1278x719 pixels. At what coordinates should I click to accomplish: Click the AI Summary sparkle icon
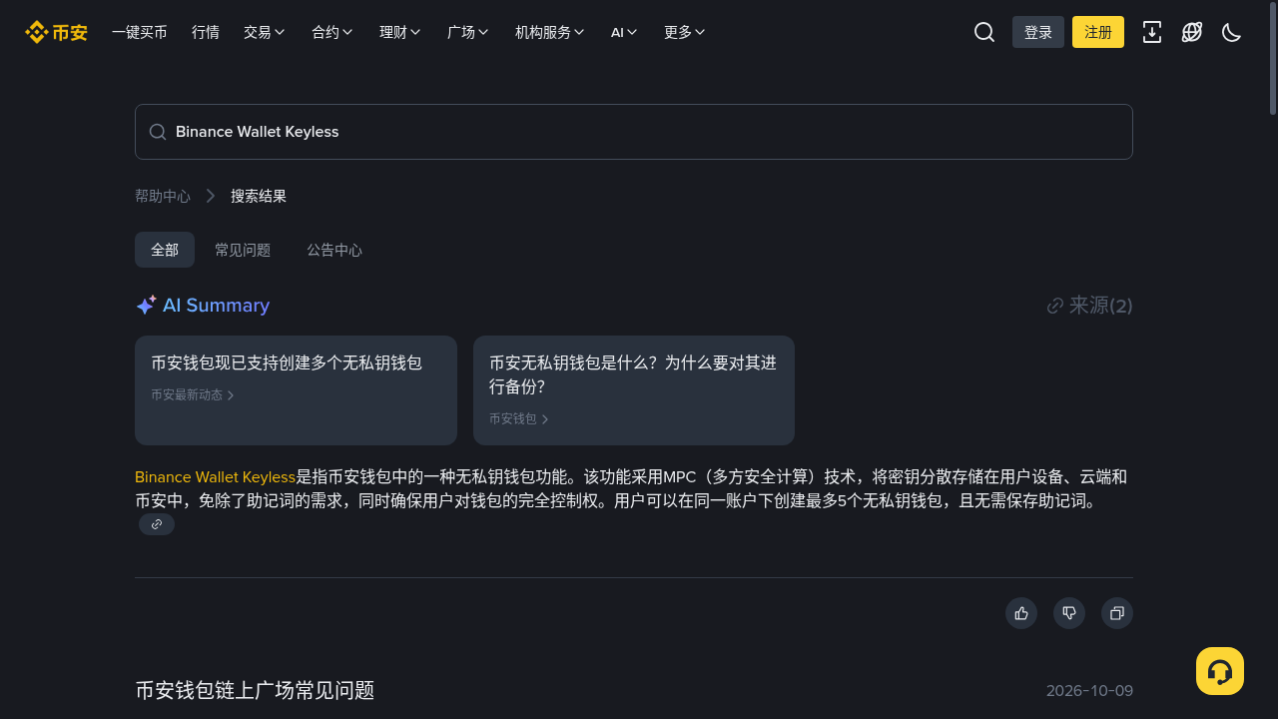pos(146,305)
